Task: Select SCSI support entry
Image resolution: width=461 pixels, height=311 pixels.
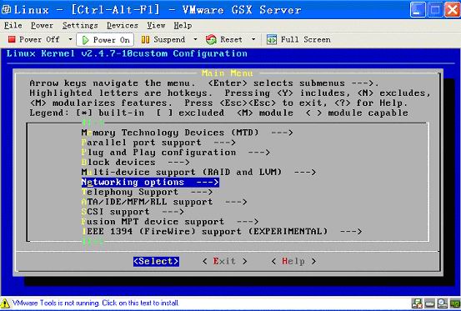Action: [133, 212]
